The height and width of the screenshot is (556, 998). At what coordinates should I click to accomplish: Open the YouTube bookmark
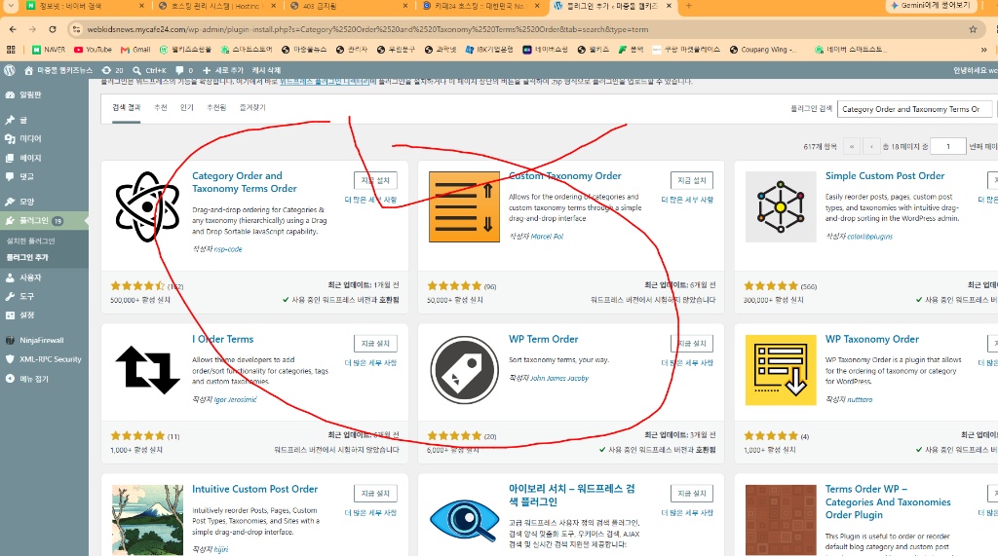point(93,49)
